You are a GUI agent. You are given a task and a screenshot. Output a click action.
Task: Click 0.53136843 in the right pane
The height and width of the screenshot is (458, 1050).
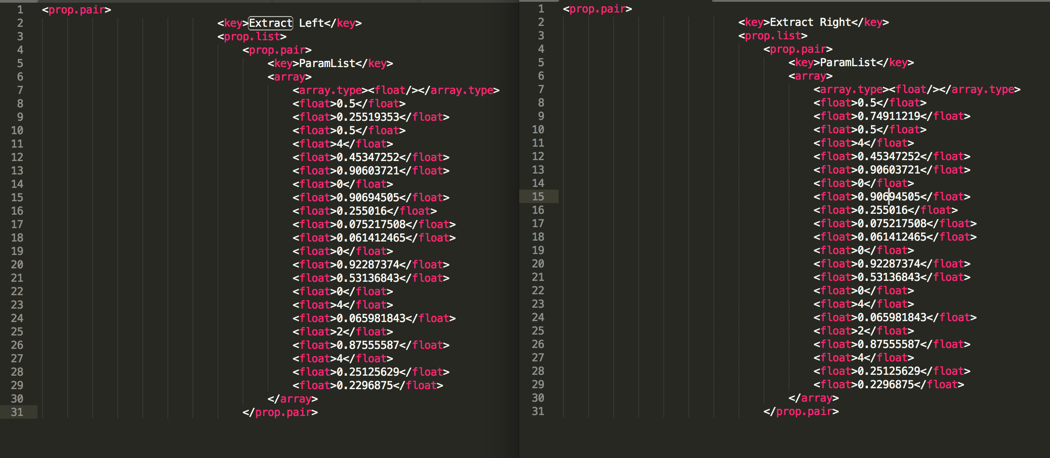(x=889, y=277)
